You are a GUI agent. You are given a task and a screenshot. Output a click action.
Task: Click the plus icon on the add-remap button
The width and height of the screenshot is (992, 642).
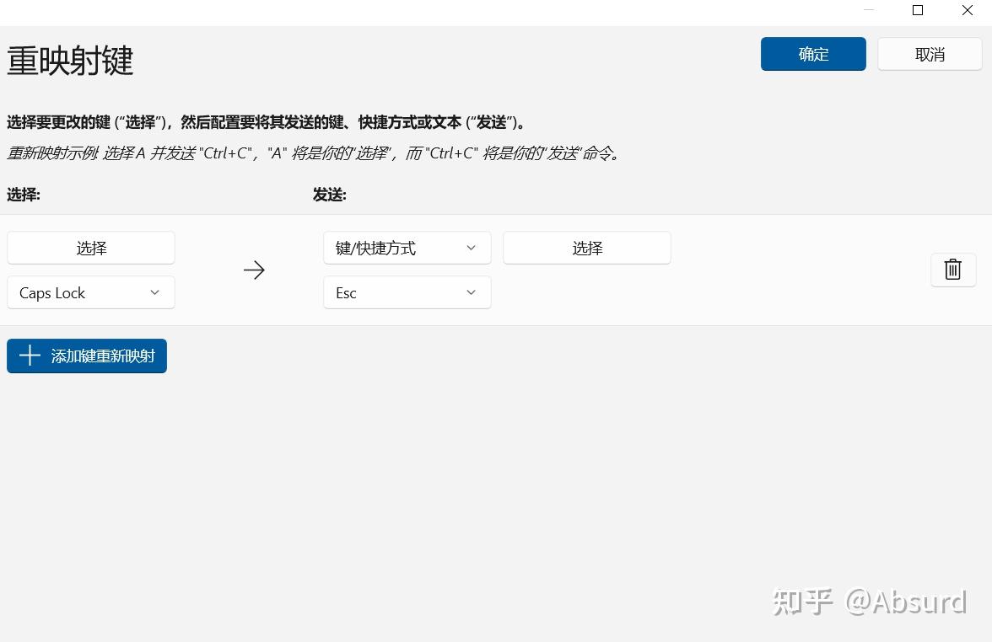pos(30,356)
